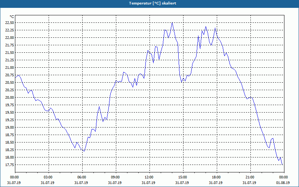
Task: Click the 18,75 y-axis label
Action: pyautogui.click(x=10, y=135)
